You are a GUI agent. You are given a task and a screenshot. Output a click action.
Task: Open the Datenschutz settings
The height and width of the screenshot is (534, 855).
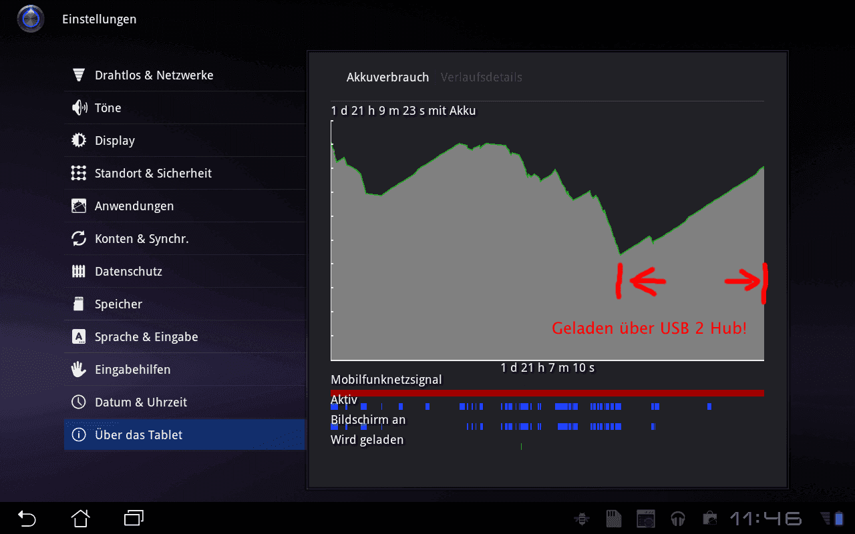[184, 271]
